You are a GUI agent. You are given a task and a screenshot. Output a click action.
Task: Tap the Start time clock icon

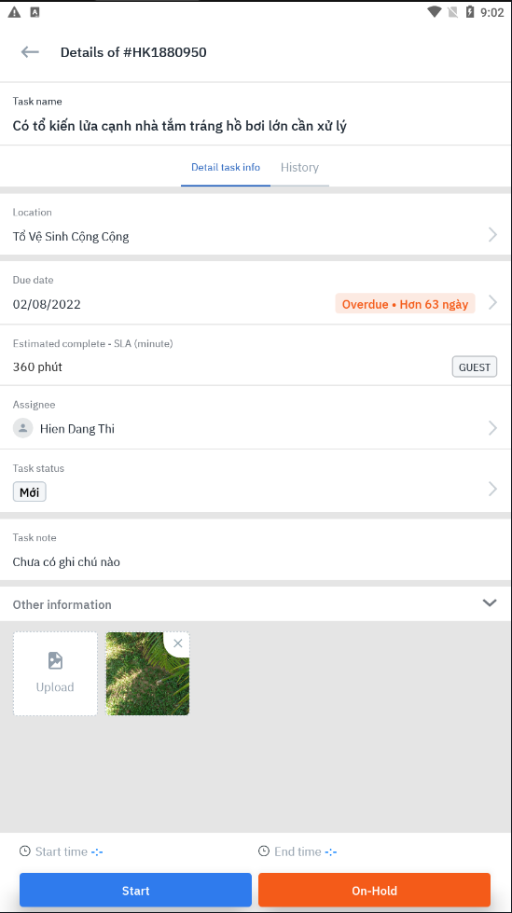coord(24,851)
